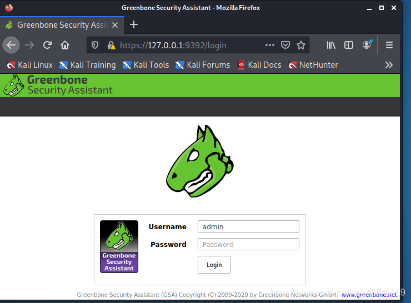
Task: Open the Firefox home page
Action: click(x=65, y=45)
